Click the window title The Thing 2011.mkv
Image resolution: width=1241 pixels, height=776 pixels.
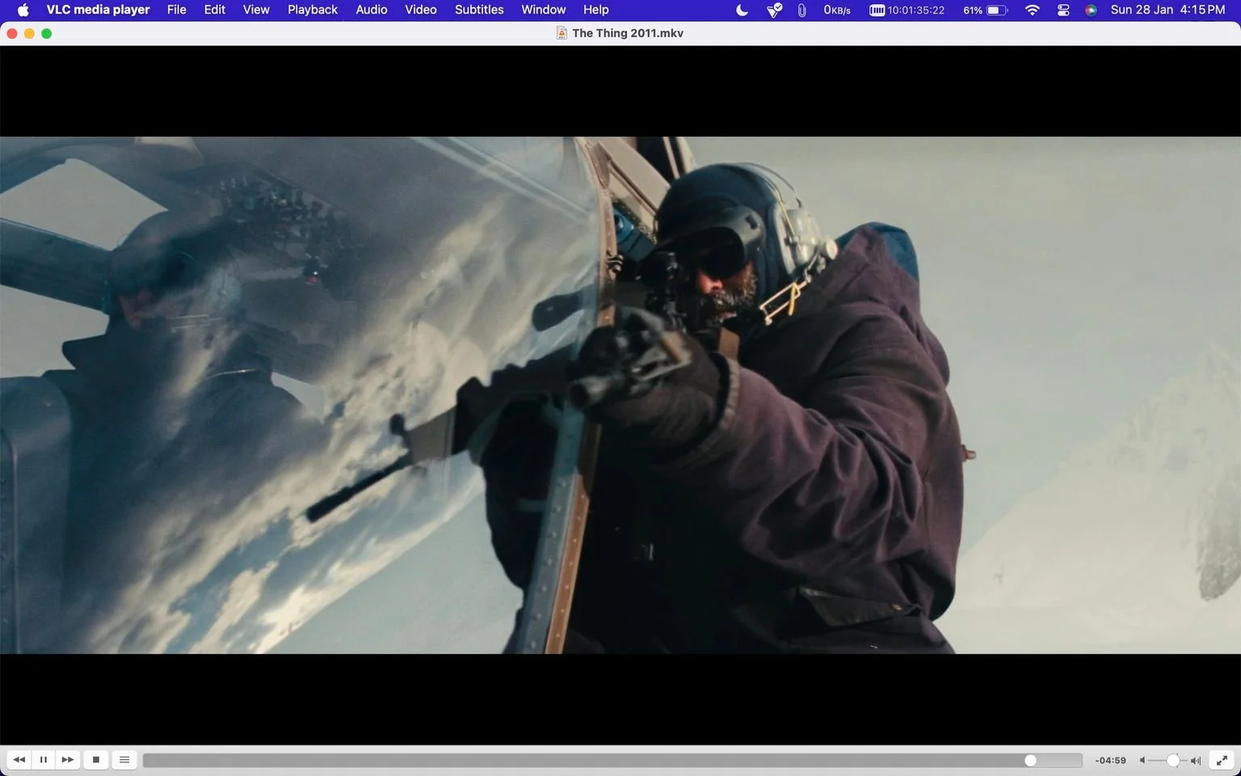point(628,33)
